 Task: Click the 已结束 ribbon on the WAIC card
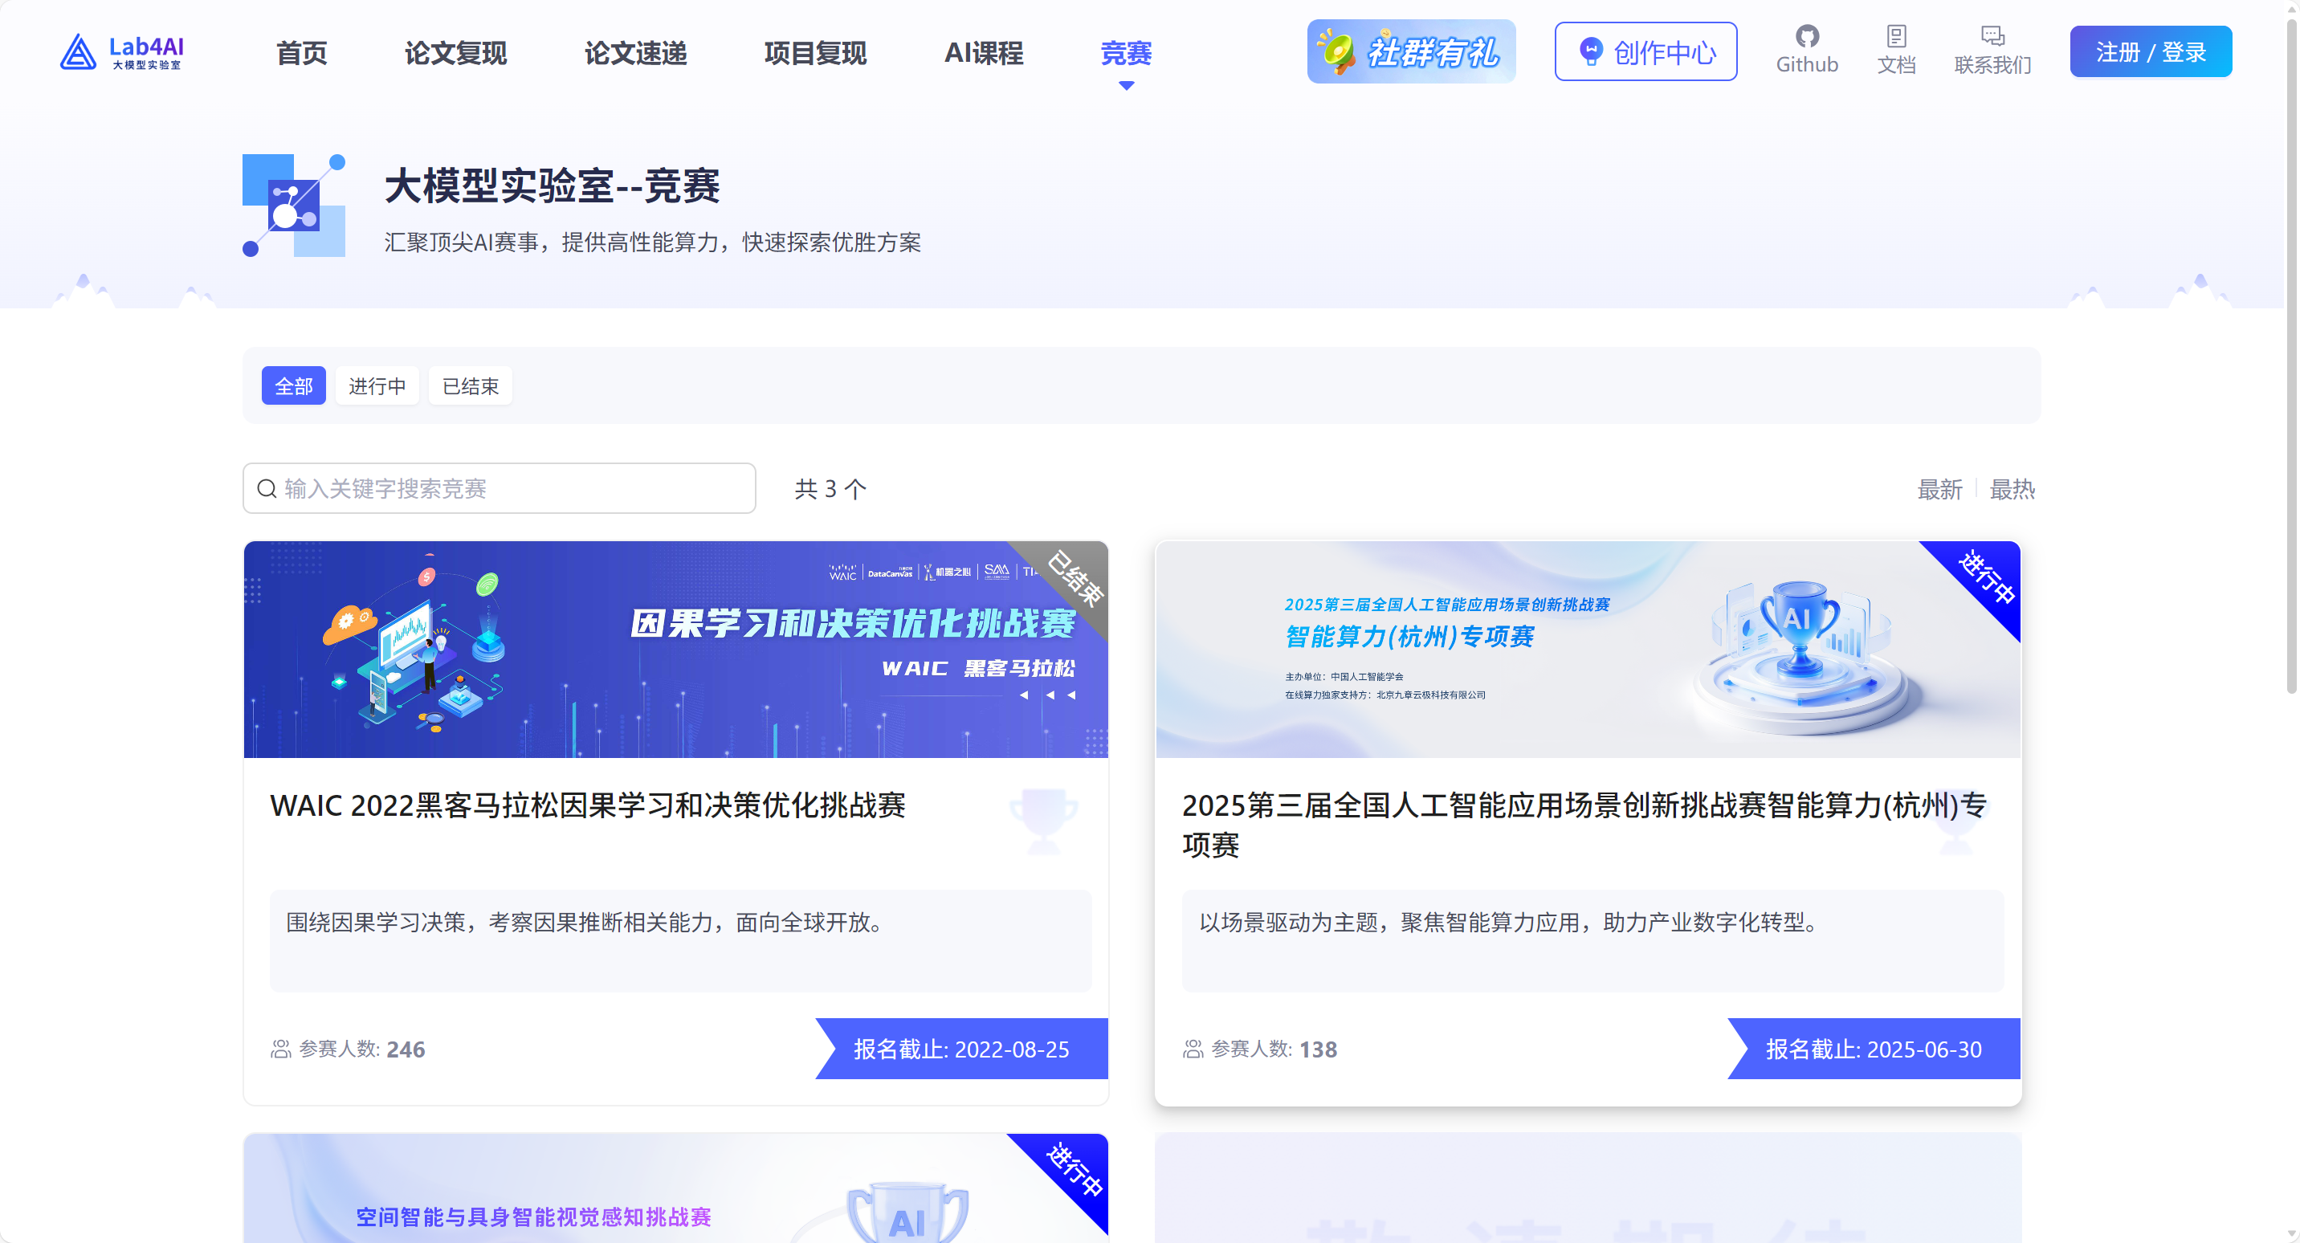pos(1075,579)
